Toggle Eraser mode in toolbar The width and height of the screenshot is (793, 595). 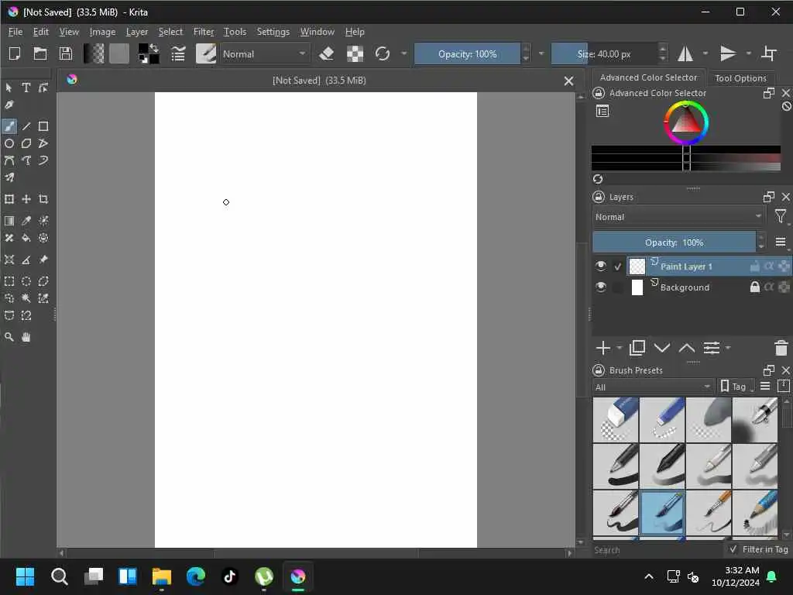click(x=327, y=53)
